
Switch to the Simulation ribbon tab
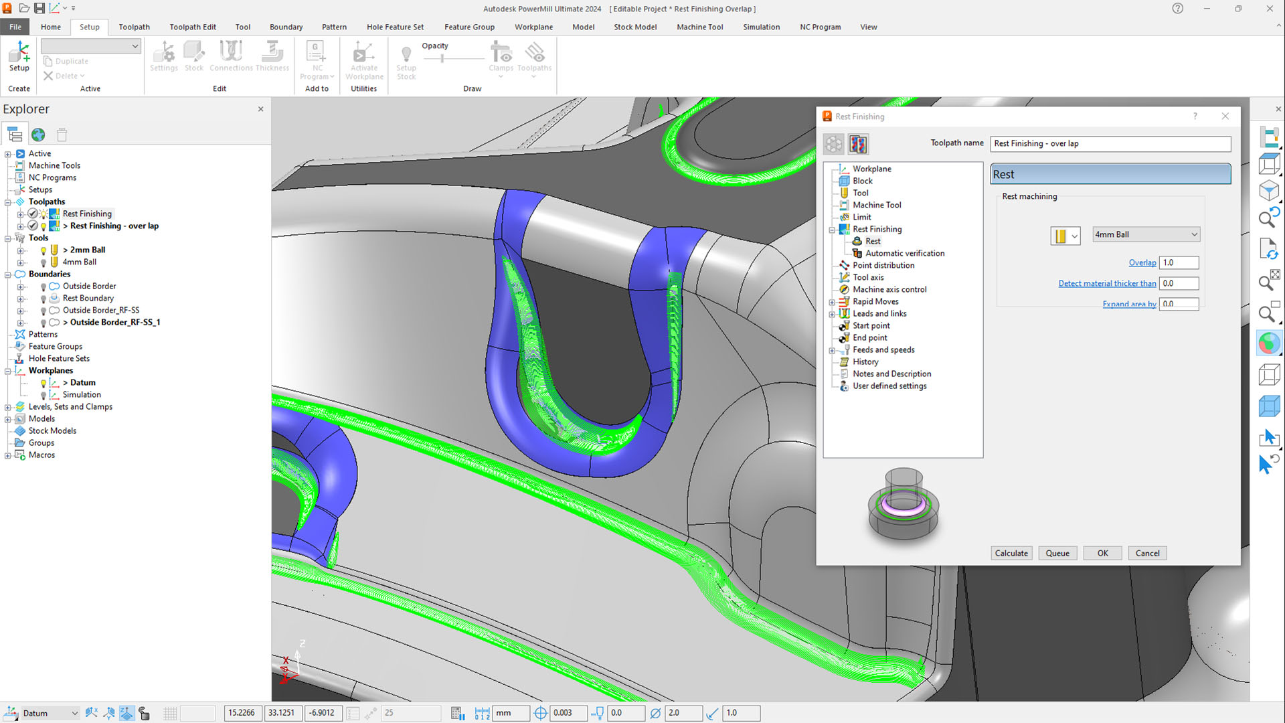tap(761, 27)
